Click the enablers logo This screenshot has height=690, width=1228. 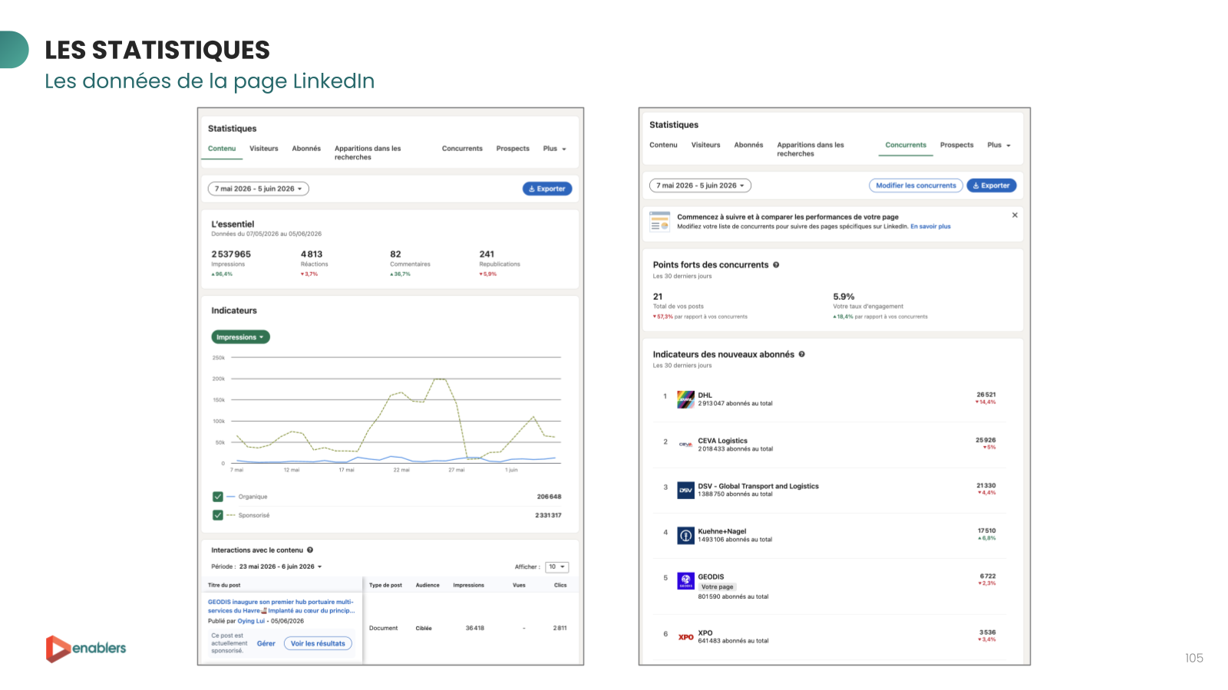pyautogui.click(x=85, y=649)
